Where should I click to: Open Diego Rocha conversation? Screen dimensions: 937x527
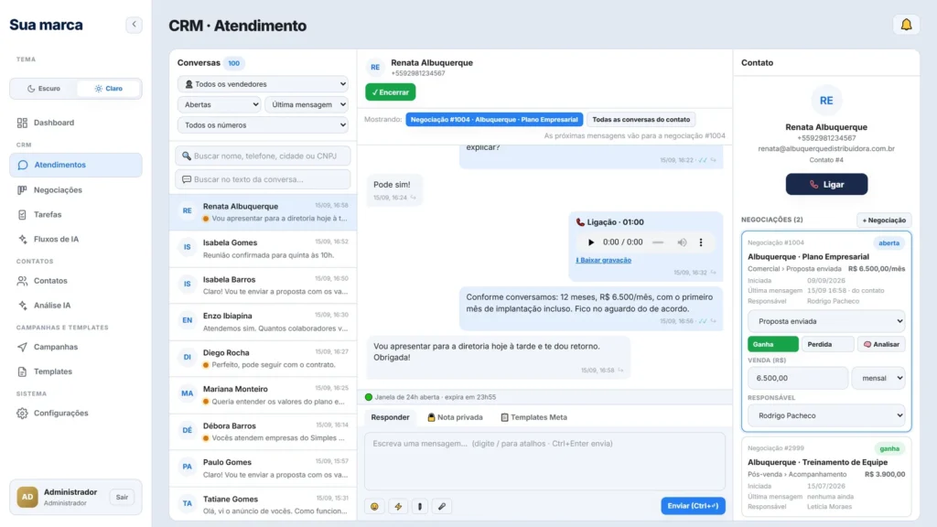263,359
